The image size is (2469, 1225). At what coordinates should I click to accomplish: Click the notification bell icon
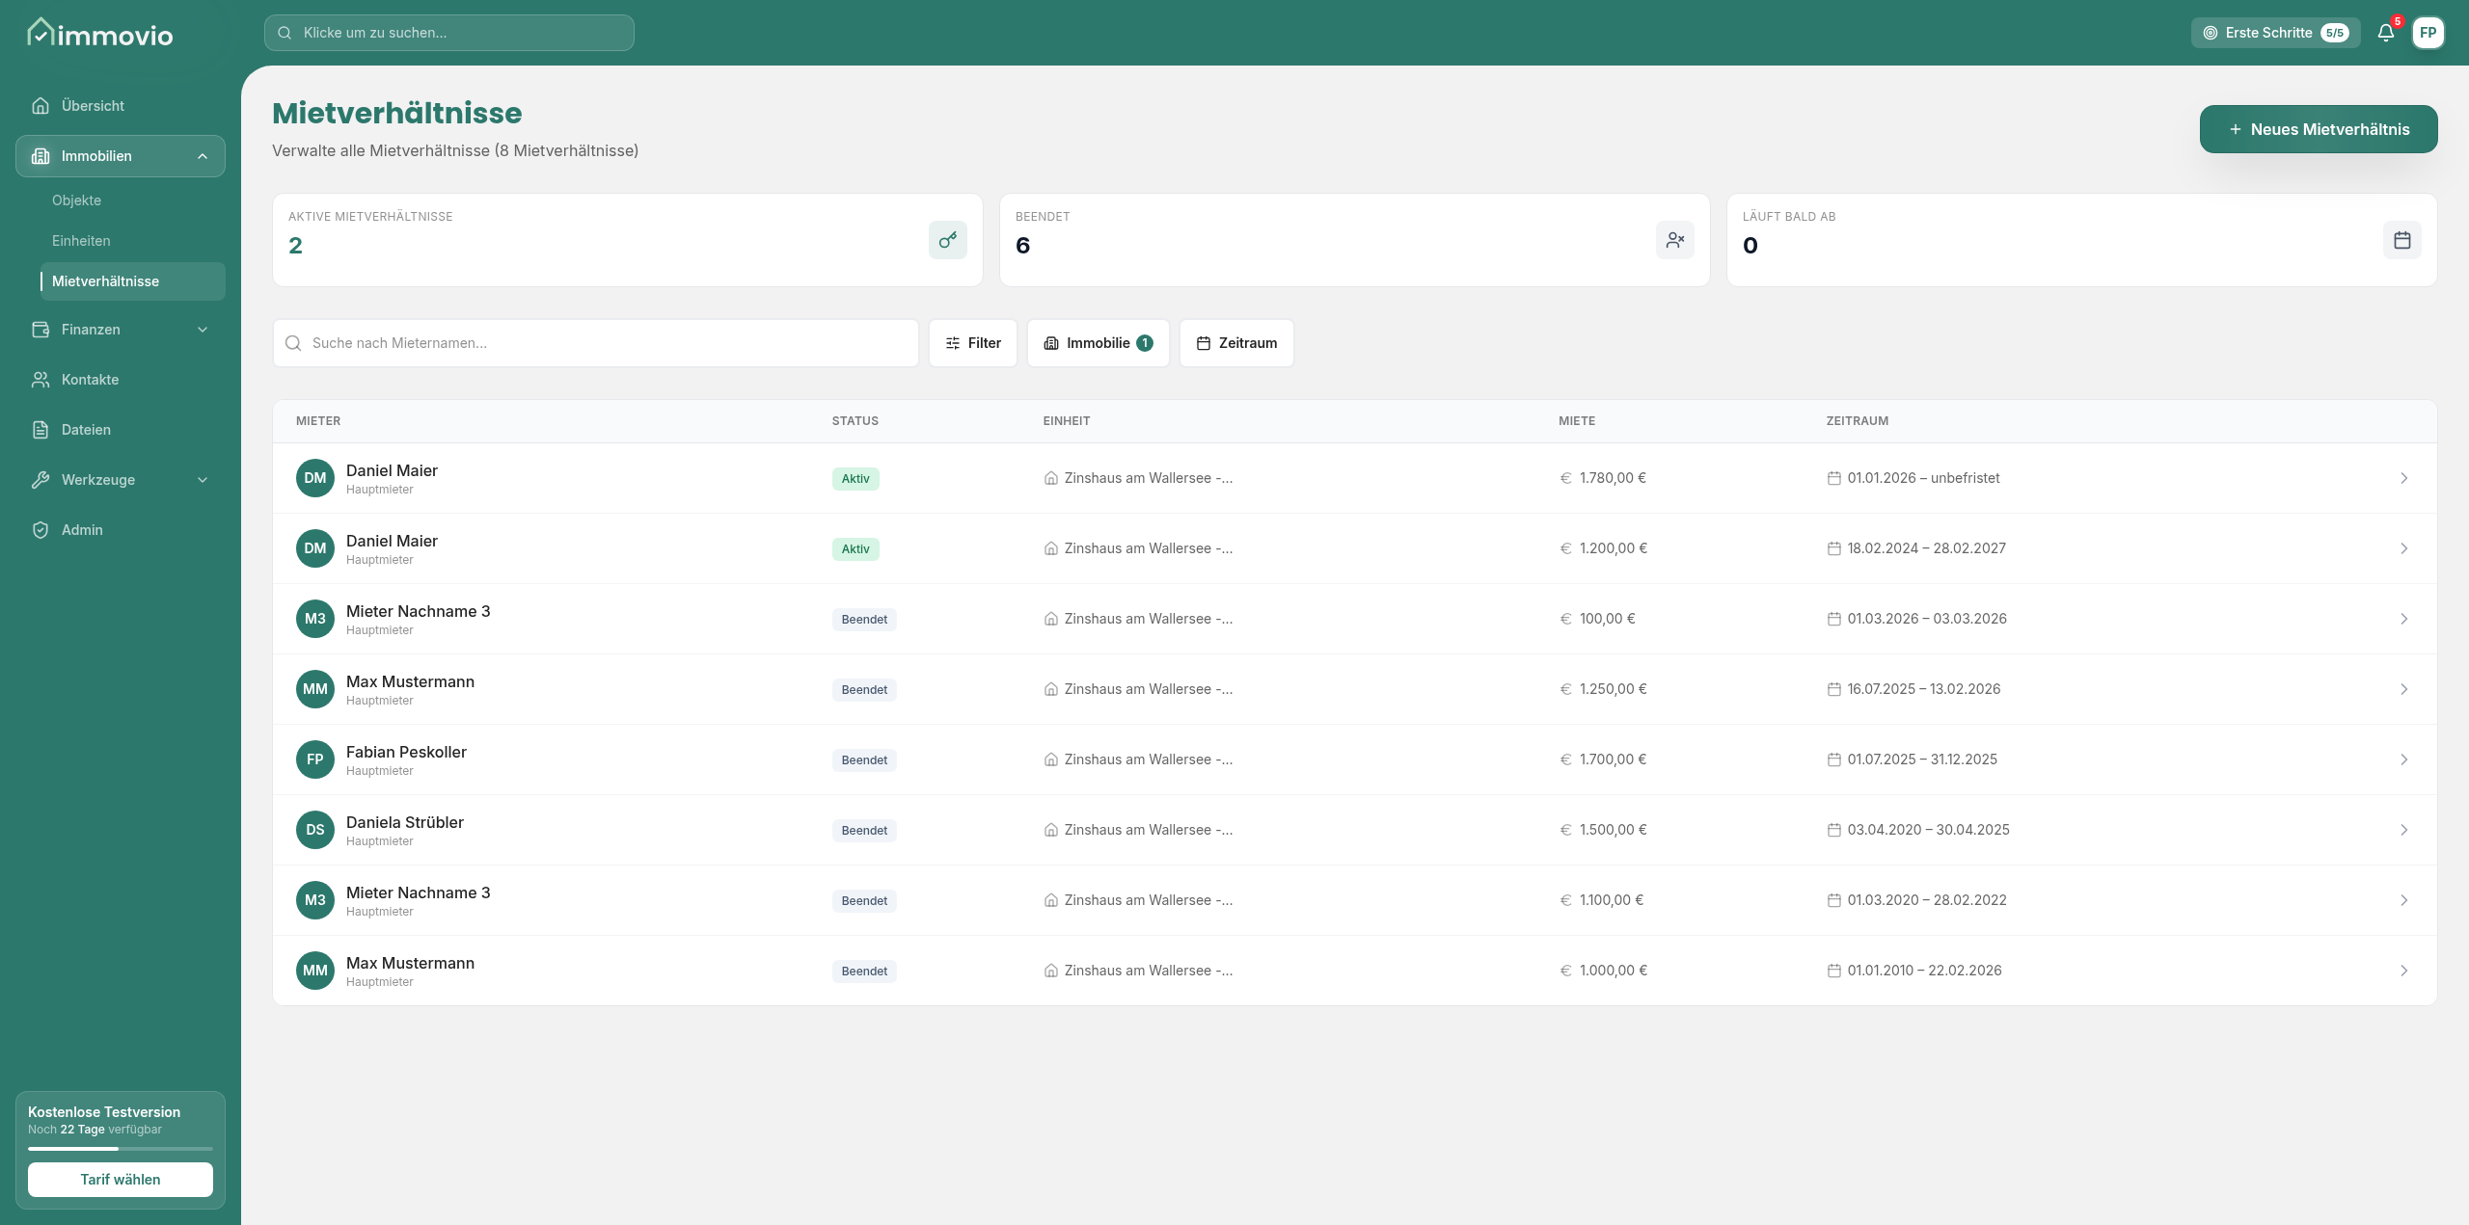[2385, 33]
